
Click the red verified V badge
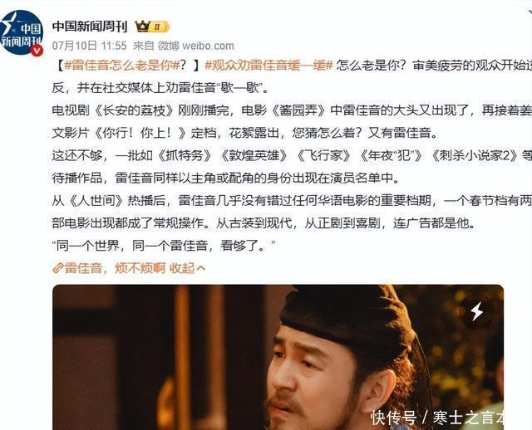pos(37,51)
